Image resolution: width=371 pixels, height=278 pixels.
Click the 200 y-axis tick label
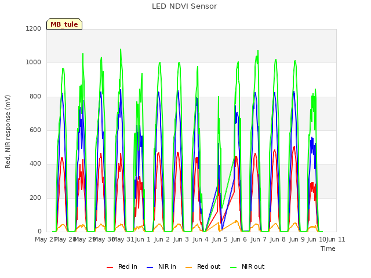click(x=35, y=198)
